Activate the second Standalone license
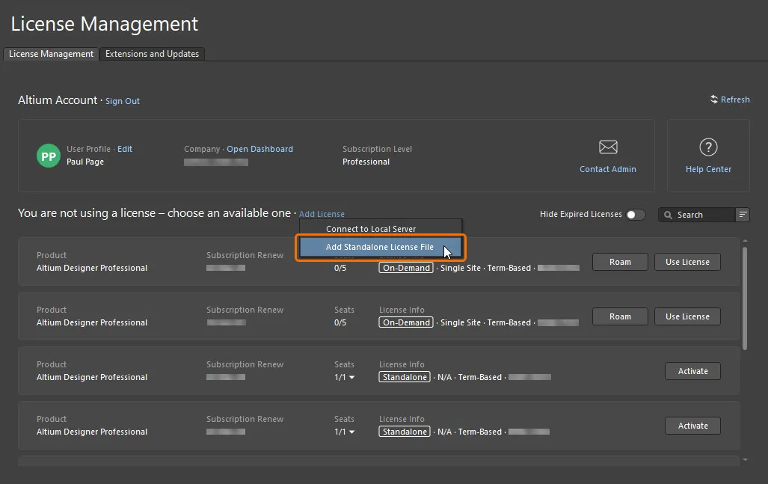 692,426
